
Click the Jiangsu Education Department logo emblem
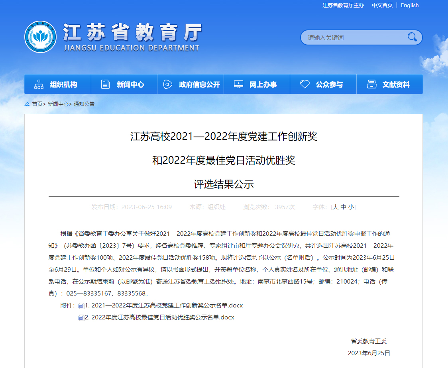40,37
